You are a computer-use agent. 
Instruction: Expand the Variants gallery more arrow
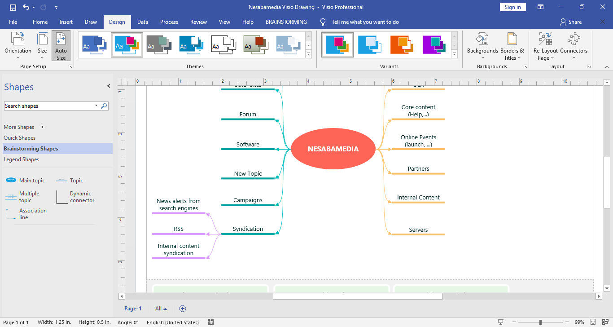[454, 54]
